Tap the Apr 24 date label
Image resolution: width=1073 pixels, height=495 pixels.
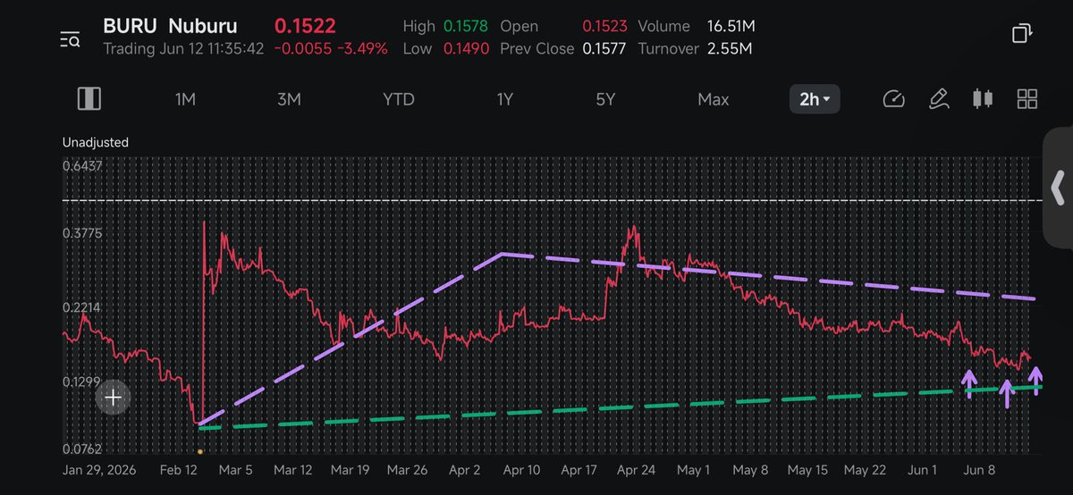[637, 469]
